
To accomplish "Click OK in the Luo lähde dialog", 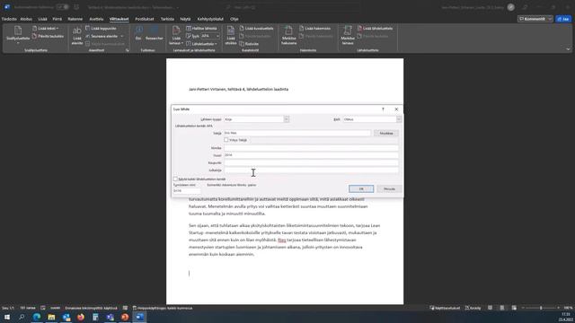I will (x=361, y=189).
